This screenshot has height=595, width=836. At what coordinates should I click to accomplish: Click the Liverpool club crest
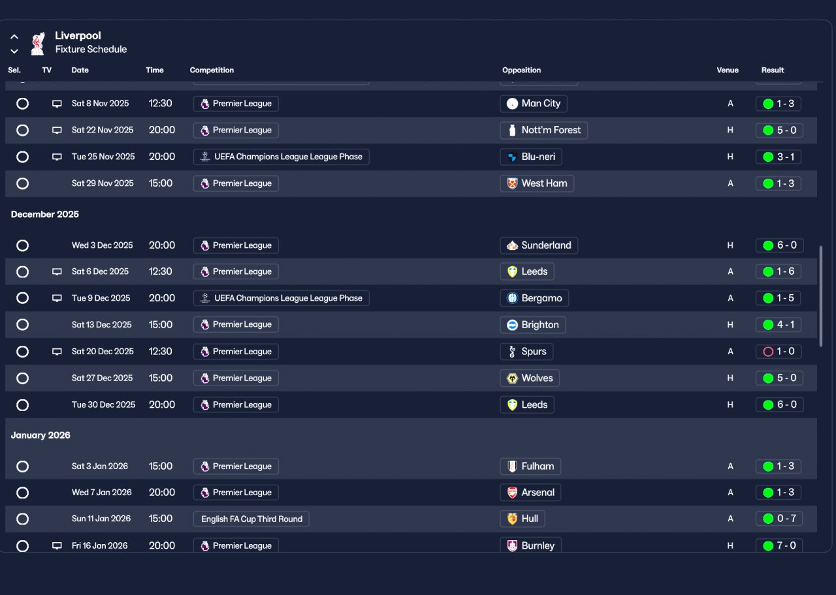[x=38, y=43]
